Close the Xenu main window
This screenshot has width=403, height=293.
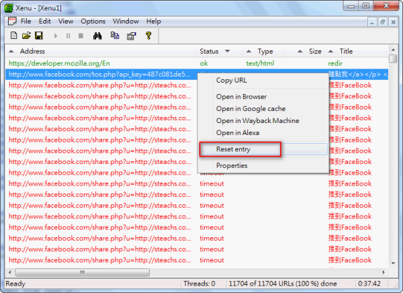(x=386, y=6)
